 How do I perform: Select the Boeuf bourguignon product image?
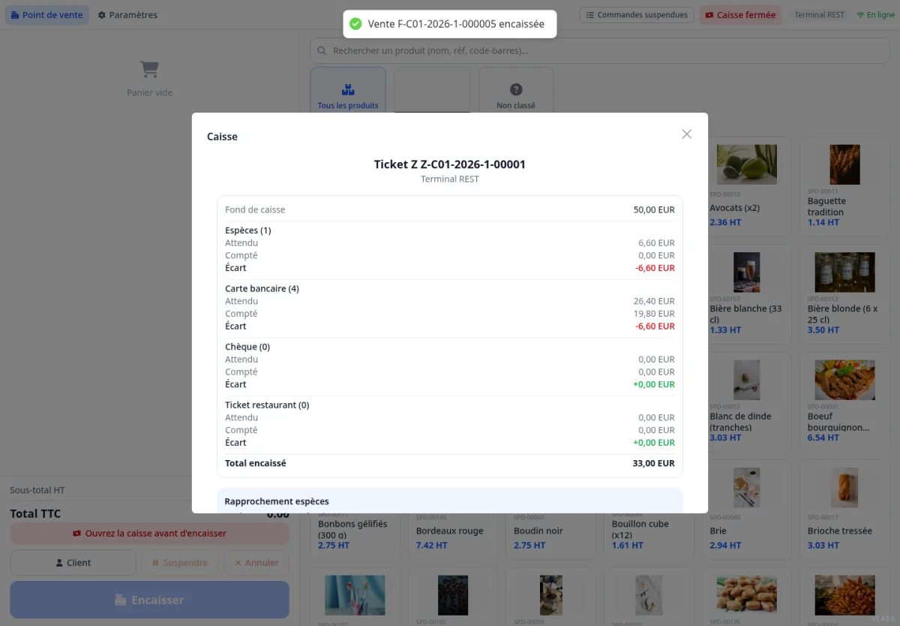[x=844, y=380]
